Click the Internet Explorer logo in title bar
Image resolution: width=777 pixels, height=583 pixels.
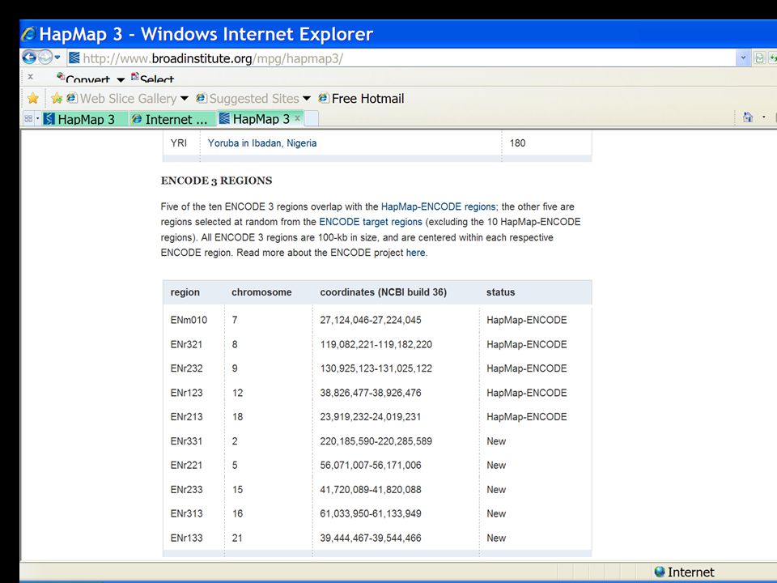pos(29,34)
